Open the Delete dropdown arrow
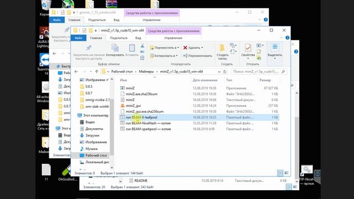The image size is (354, 199). (x=202, y=48)
